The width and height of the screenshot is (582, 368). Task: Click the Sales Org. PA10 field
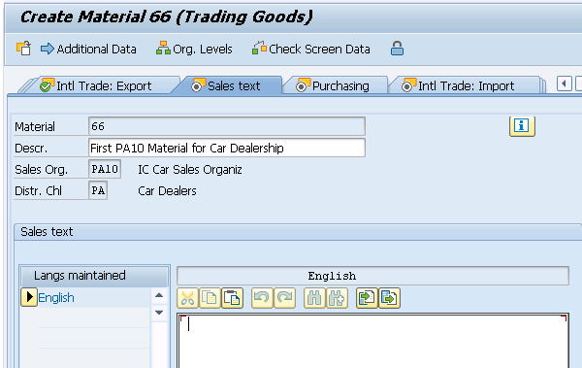[105, 169]
